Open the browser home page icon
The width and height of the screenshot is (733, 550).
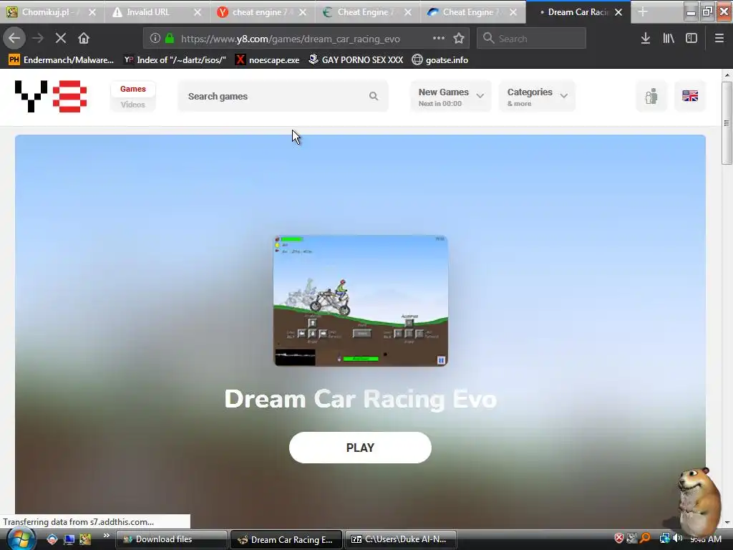(x=84, y=39)
